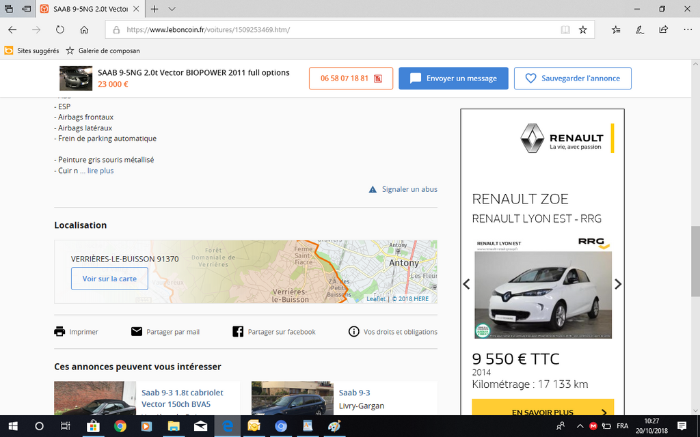Open the browser home page
The width and height of the screenshot is (700, 437).
tap(84, 30)
